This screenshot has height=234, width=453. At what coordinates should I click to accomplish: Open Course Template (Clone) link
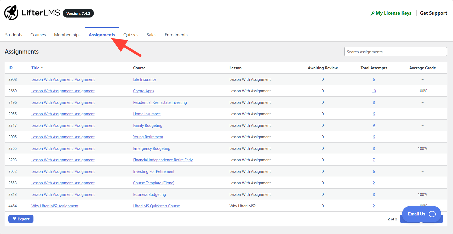[x=154, y=183]
